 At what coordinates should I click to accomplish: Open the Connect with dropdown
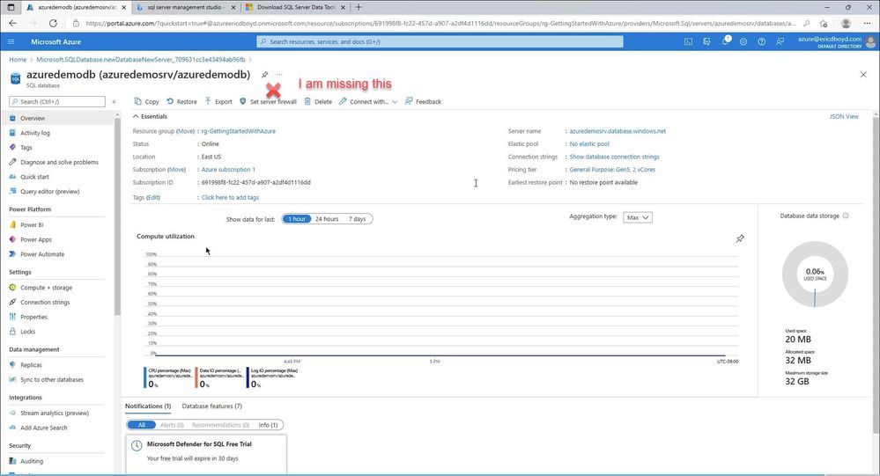[368, 101]
